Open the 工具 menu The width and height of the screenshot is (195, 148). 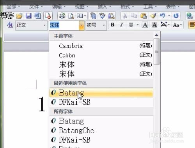(x=150, y=7)
